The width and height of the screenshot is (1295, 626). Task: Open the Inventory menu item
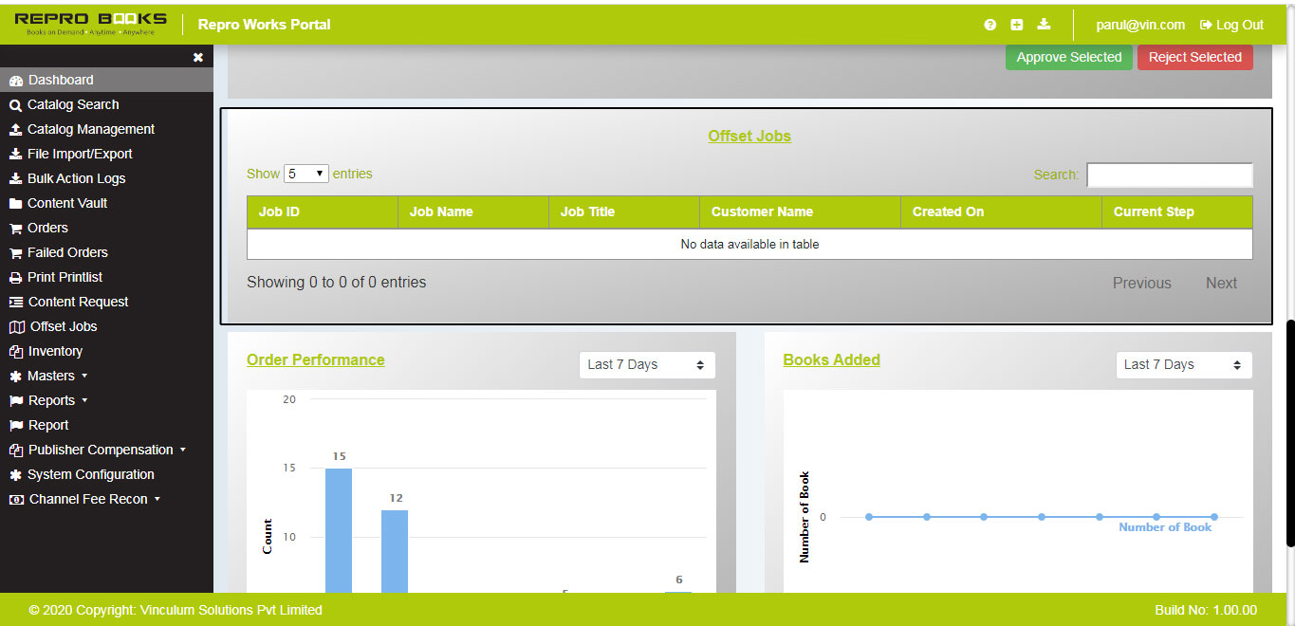(x=54, y=351)
